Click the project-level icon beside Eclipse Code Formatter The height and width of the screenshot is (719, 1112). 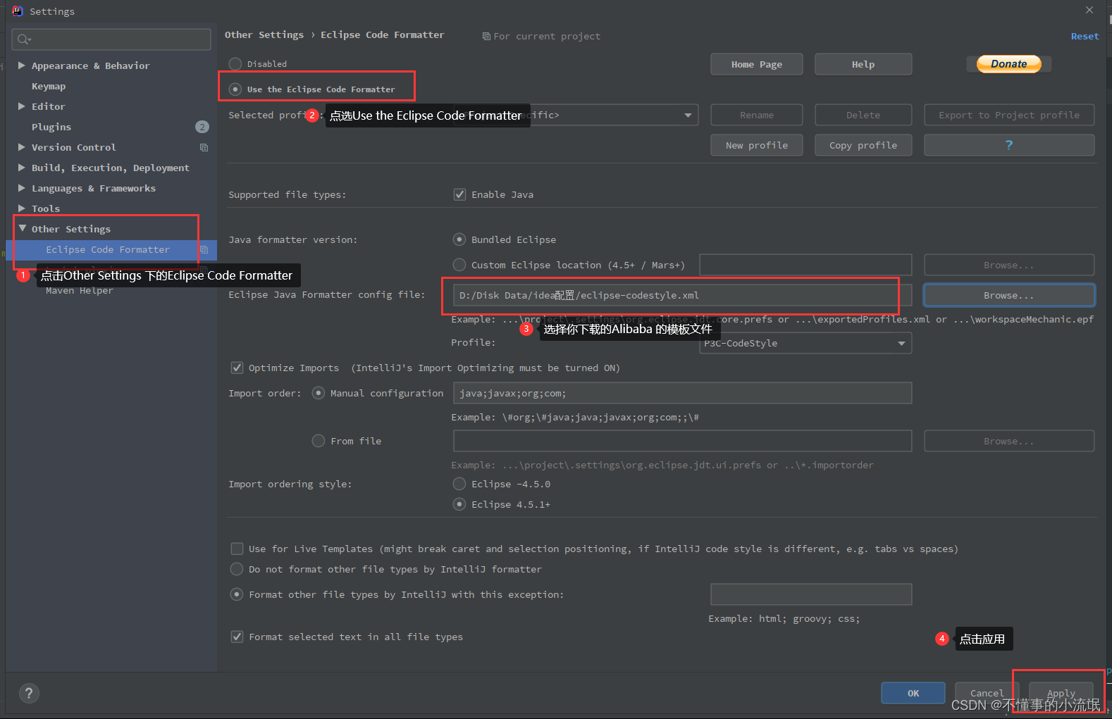coord(204,249)
